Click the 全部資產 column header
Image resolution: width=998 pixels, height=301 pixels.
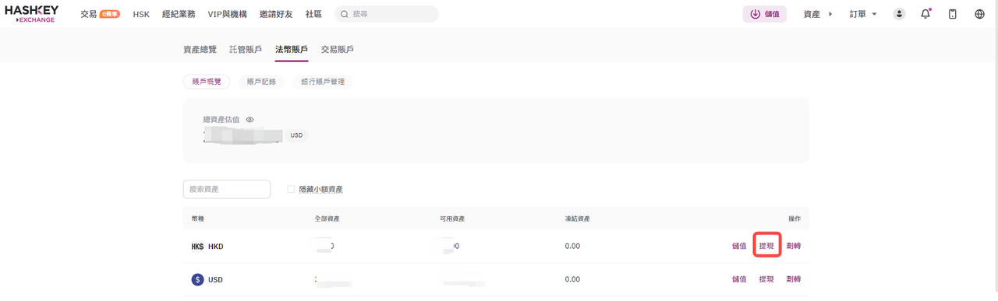click(327, 219)
